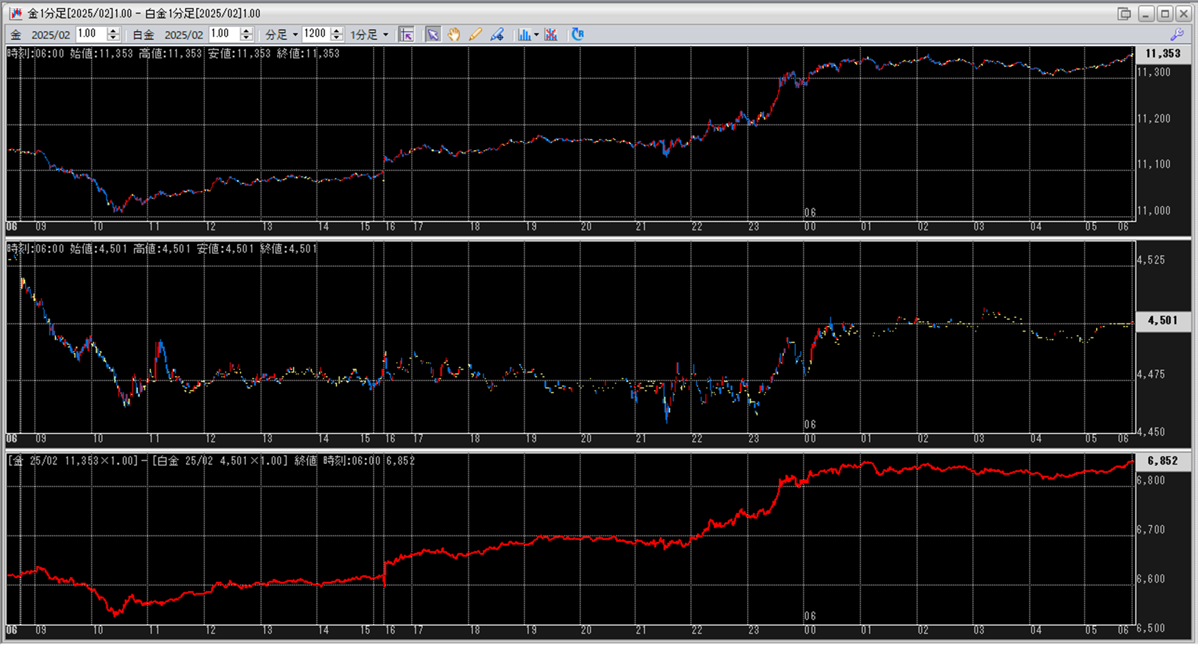Click the 6,852 spread value label

(x=1162, y=460)
